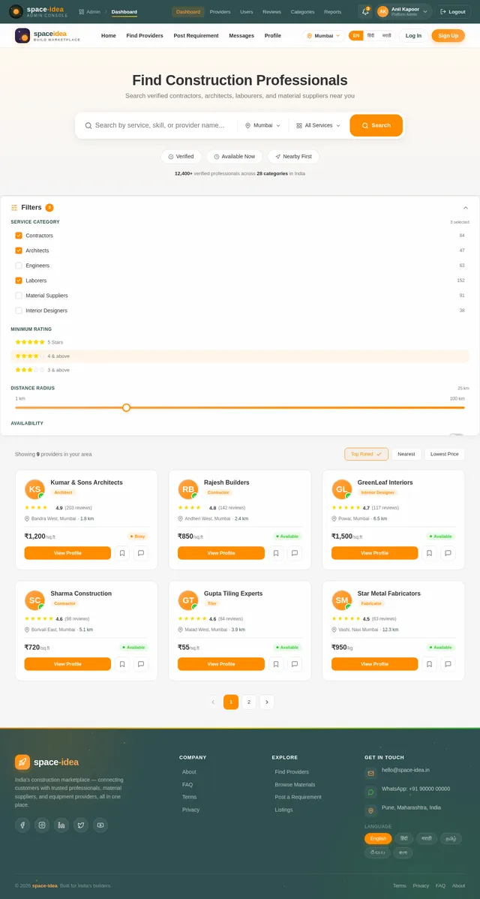Click the distance radius slider handle
The height and width of the screenshot is (899, 480).
pyautogui.click(x=126, y=407)
